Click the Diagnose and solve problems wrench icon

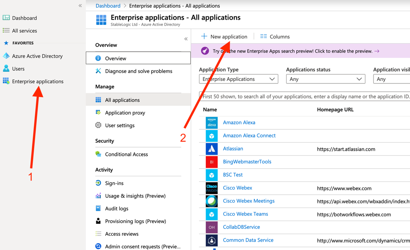point(98,71)
